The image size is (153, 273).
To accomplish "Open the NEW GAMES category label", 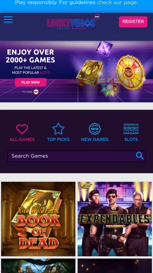I will 95,140.
